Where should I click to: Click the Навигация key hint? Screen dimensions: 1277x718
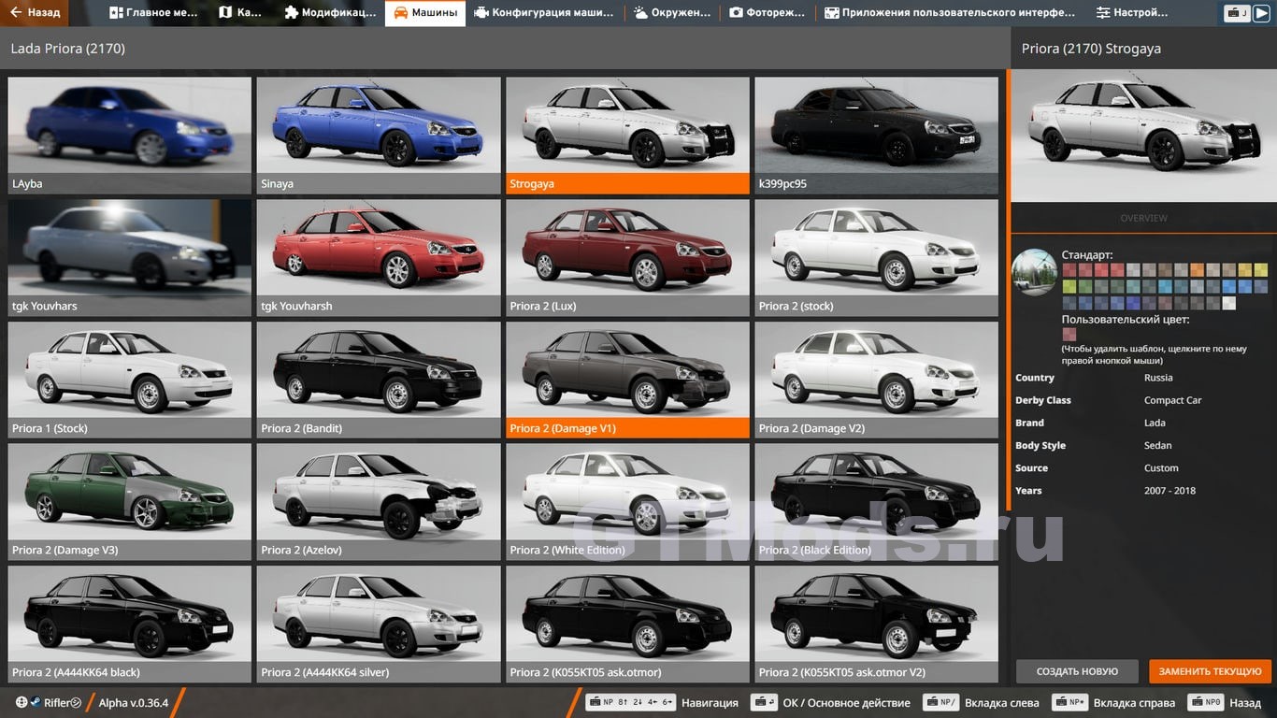point(662,702)
